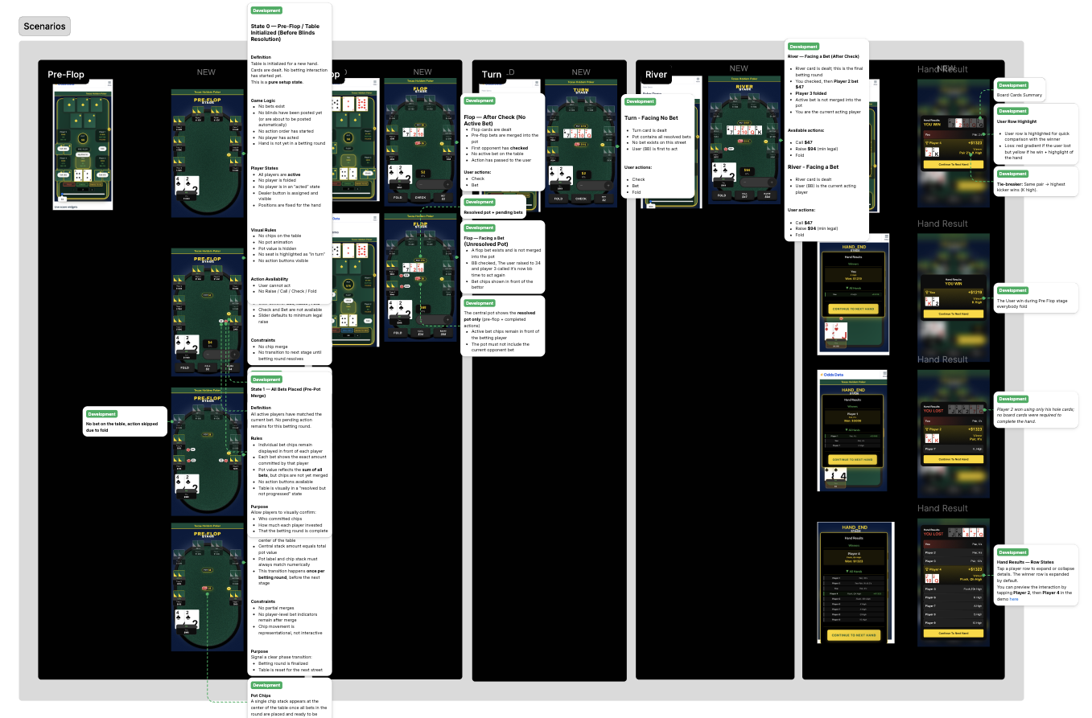Expand the Player 7 row in Hand Results
The width and height of the screenshot is (1092, 718).
point(954,605)
